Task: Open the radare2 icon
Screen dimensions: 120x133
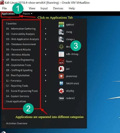Action: pos(61,98)
